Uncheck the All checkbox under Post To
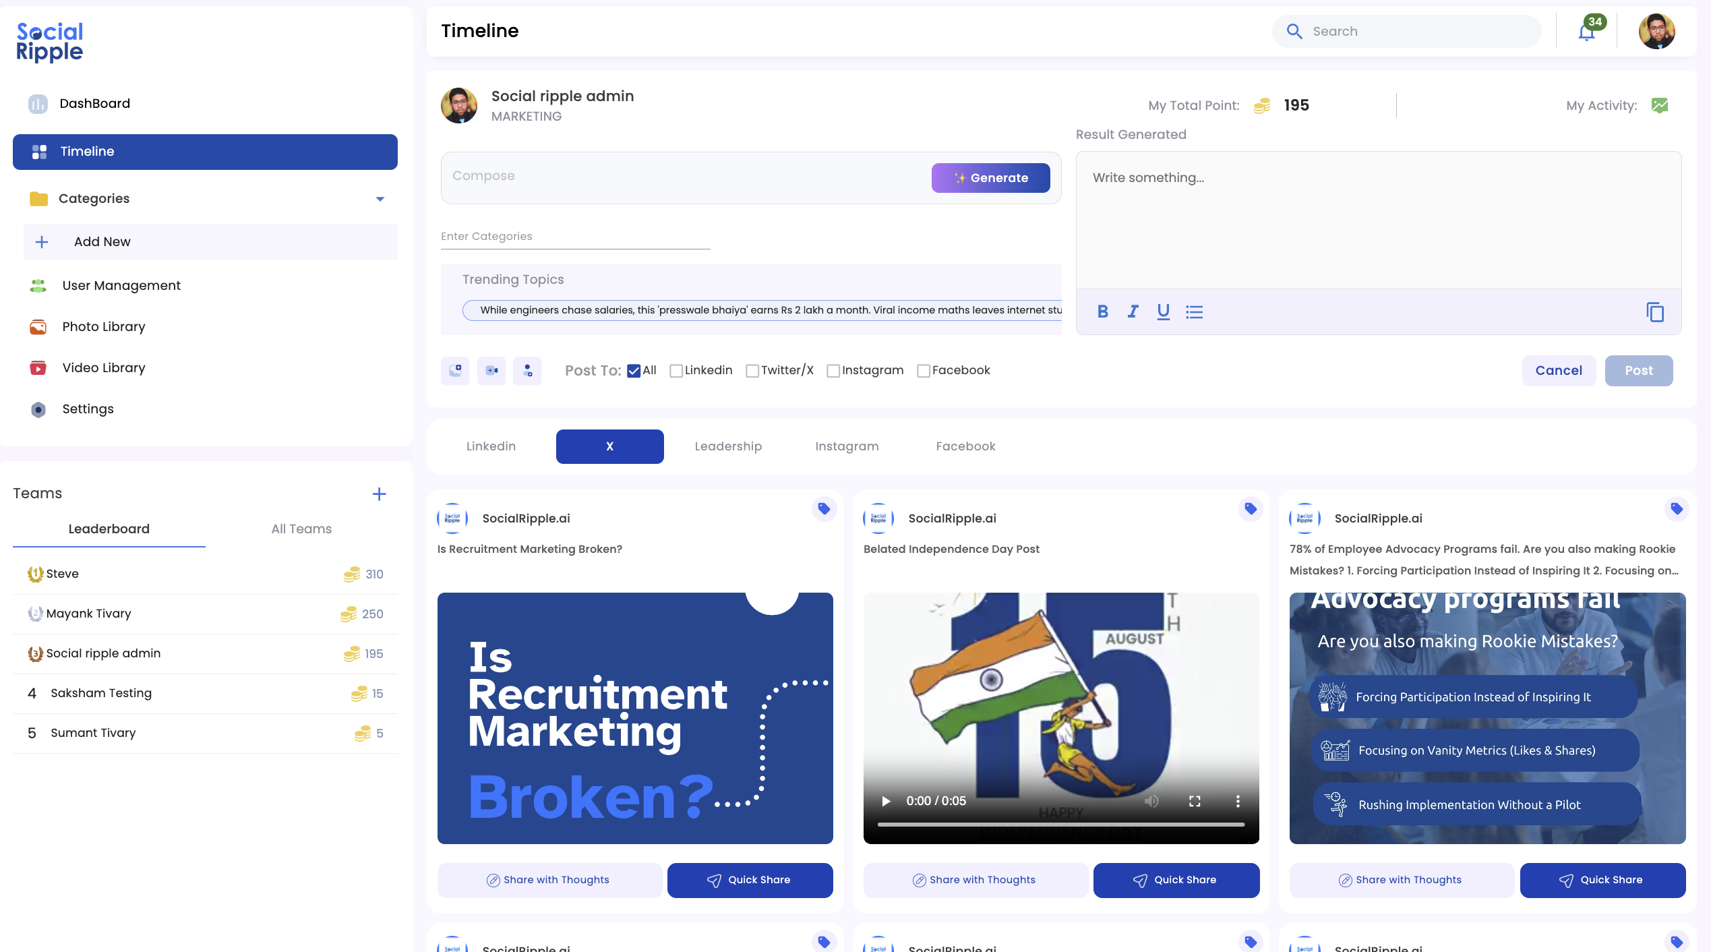The image size is (1711, 952). [x=633, y=370]
